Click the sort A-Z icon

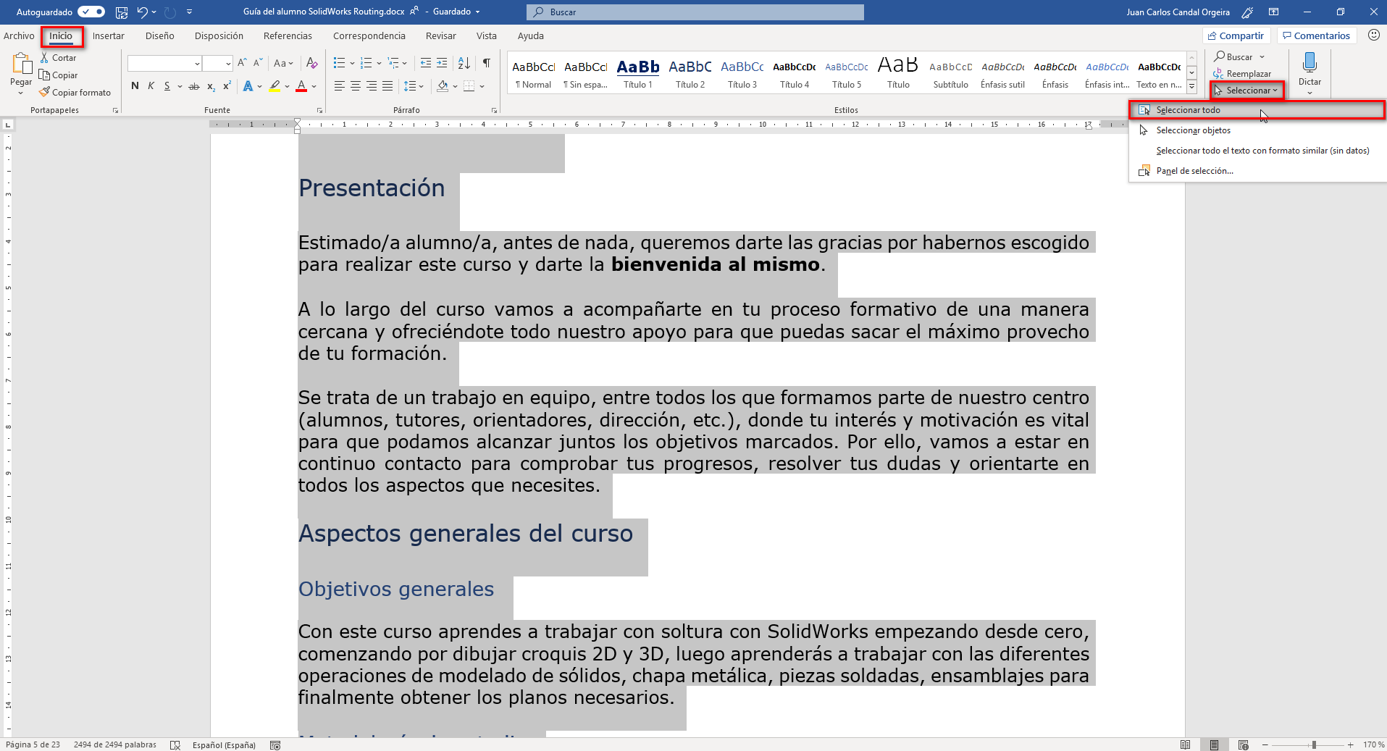coord(464,63)
